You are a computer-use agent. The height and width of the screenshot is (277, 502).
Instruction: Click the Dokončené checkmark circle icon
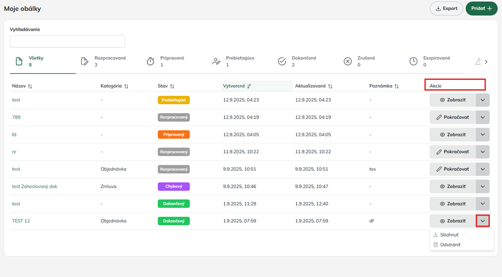(x=282, y=61)
